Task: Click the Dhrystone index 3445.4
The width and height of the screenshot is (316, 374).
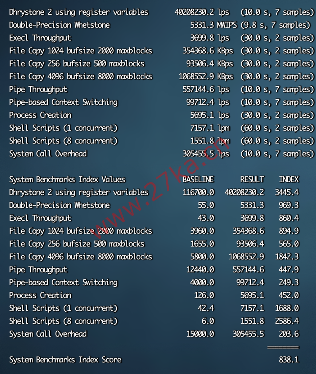Action: (287, 192)
